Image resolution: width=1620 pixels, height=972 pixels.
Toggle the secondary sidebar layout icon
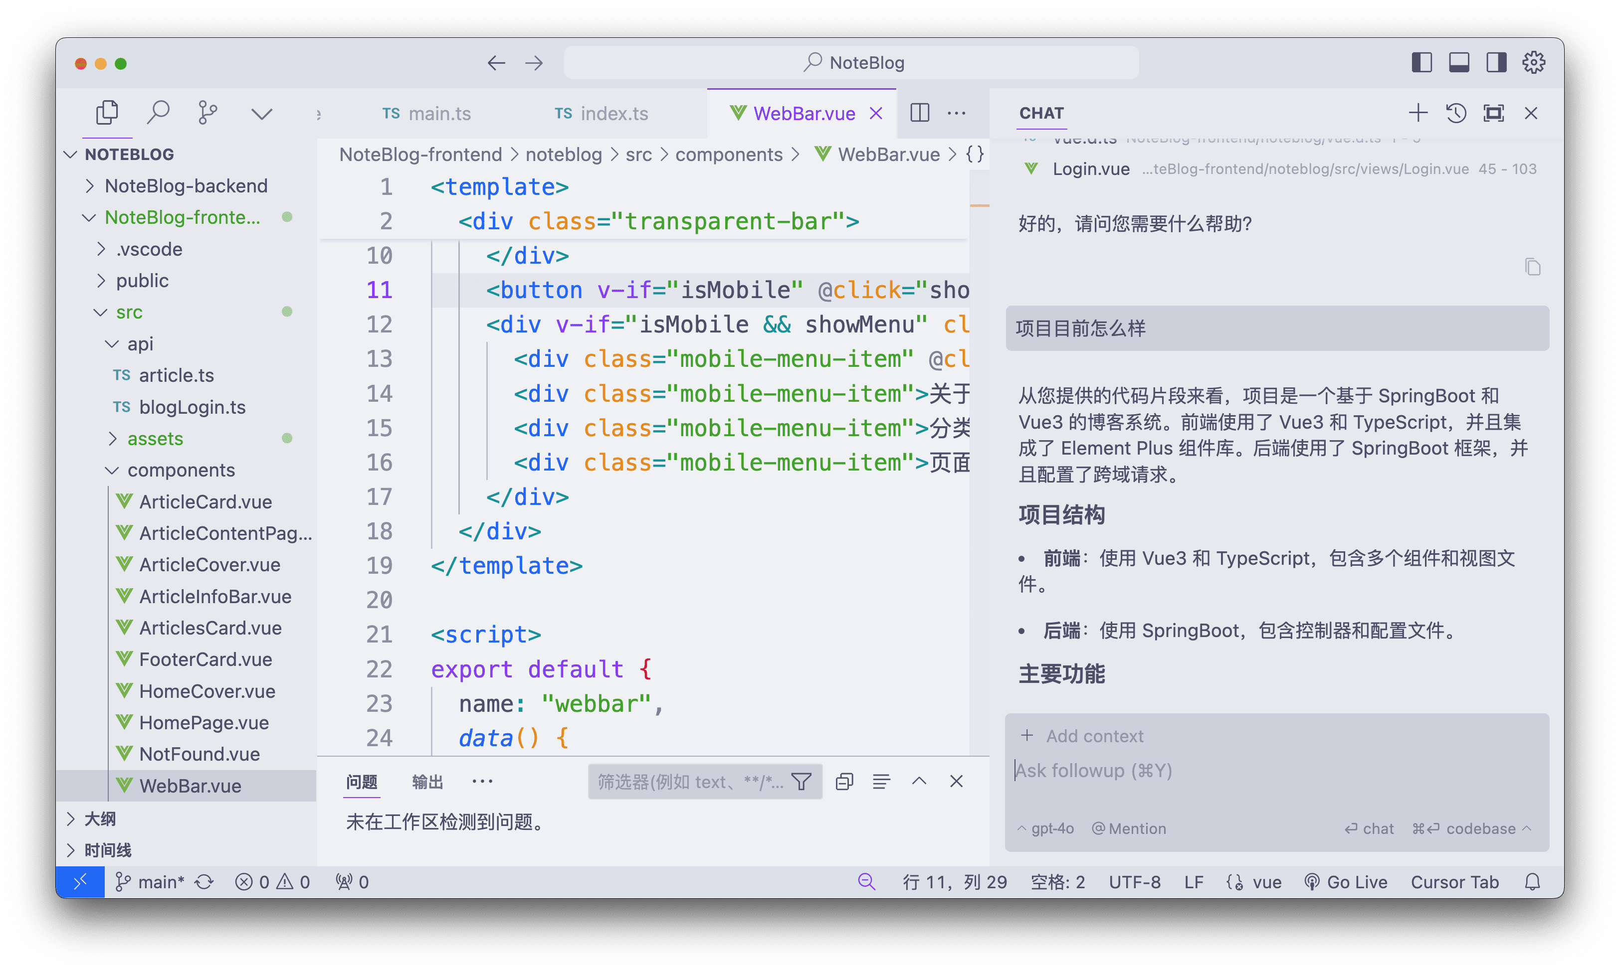click(x=1496, y=63)
